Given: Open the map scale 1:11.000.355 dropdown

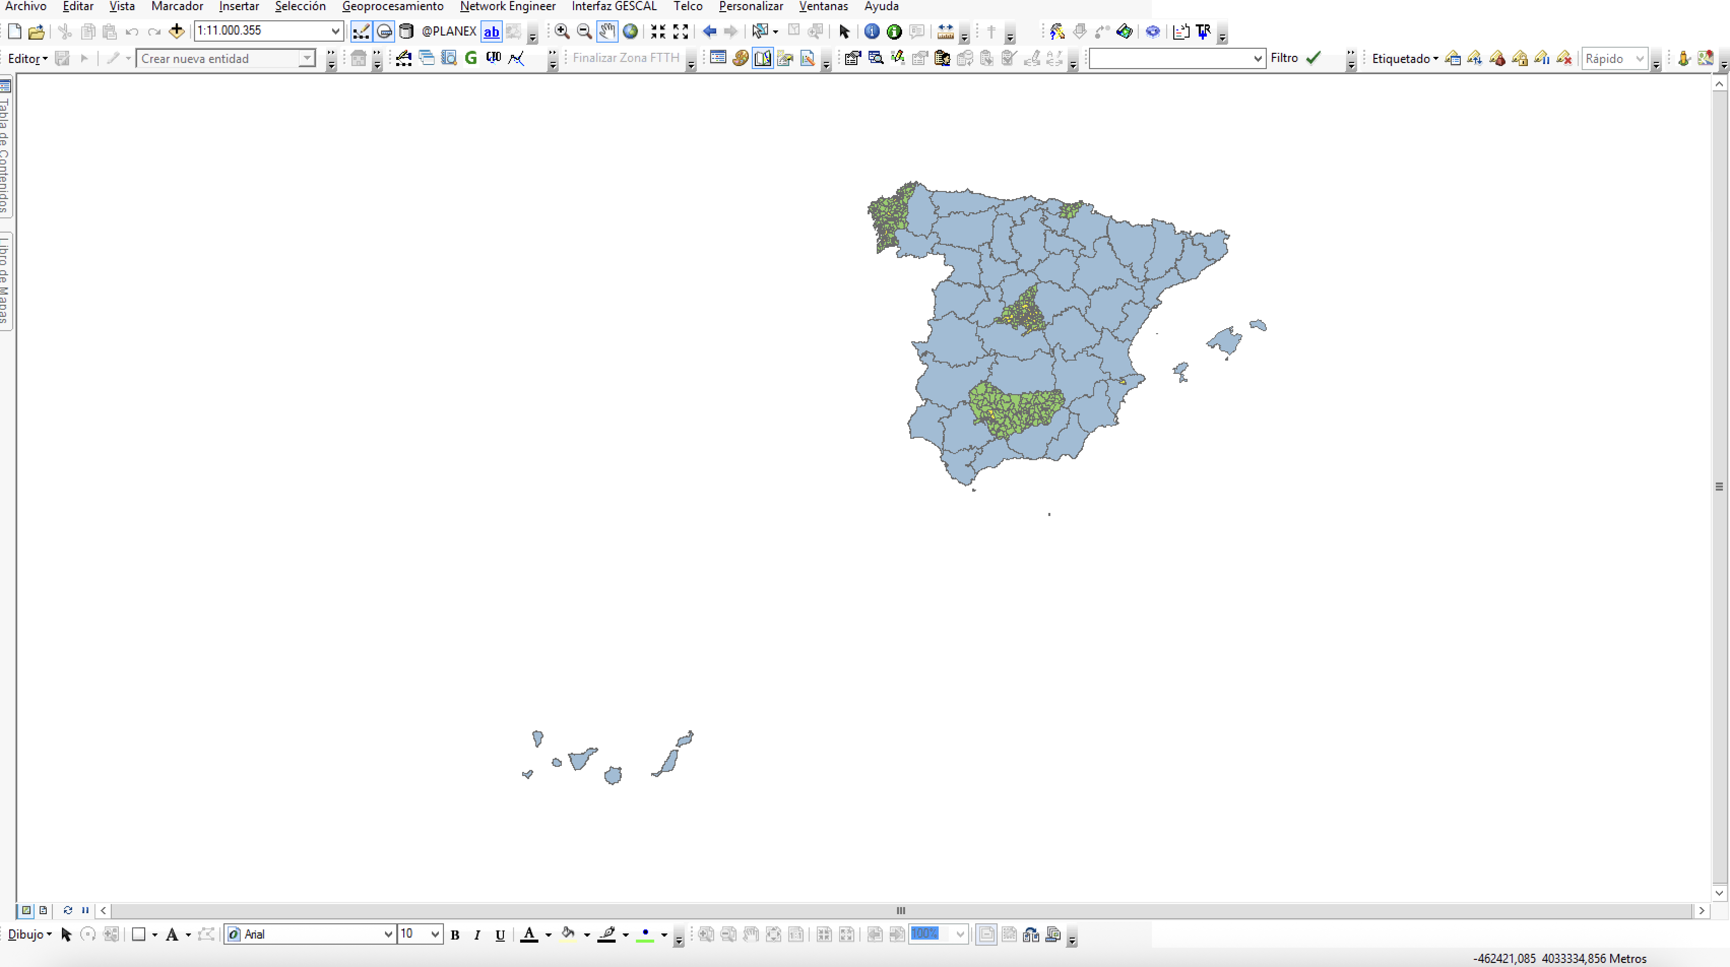Looking at the screenshot, I should [335, 31].
